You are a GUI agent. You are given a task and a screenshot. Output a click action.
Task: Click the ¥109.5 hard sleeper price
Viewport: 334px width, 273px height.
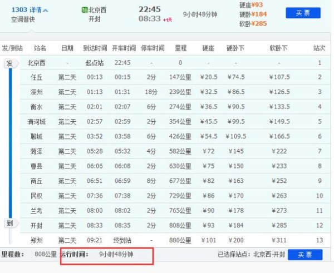click(236, 136)
